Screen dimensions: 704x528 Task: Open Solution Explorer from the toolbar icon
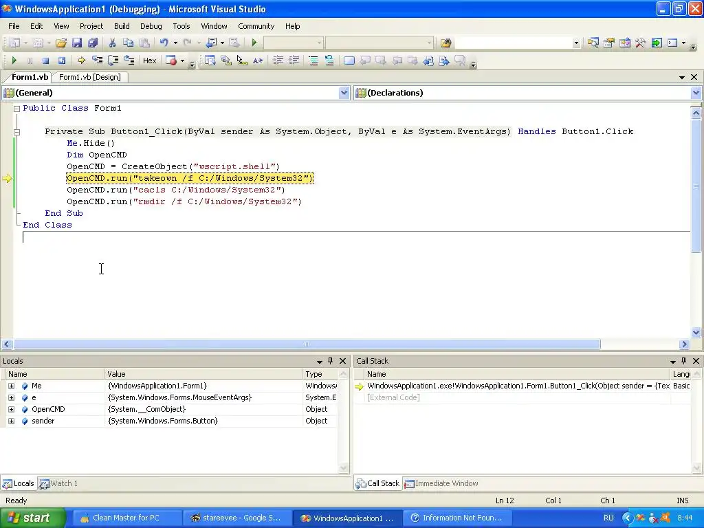tap(593, 43)
